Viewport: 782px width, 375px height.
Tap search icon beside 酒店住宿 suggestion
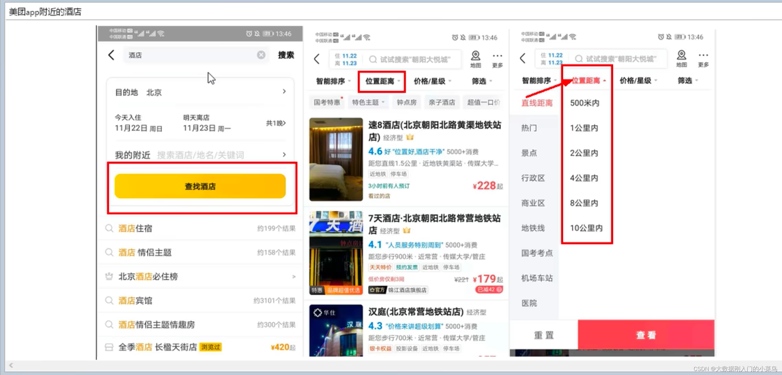click(x=109, y=228)
